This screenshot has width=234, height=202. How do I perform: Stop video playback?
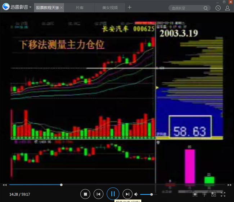coord(85,194)
